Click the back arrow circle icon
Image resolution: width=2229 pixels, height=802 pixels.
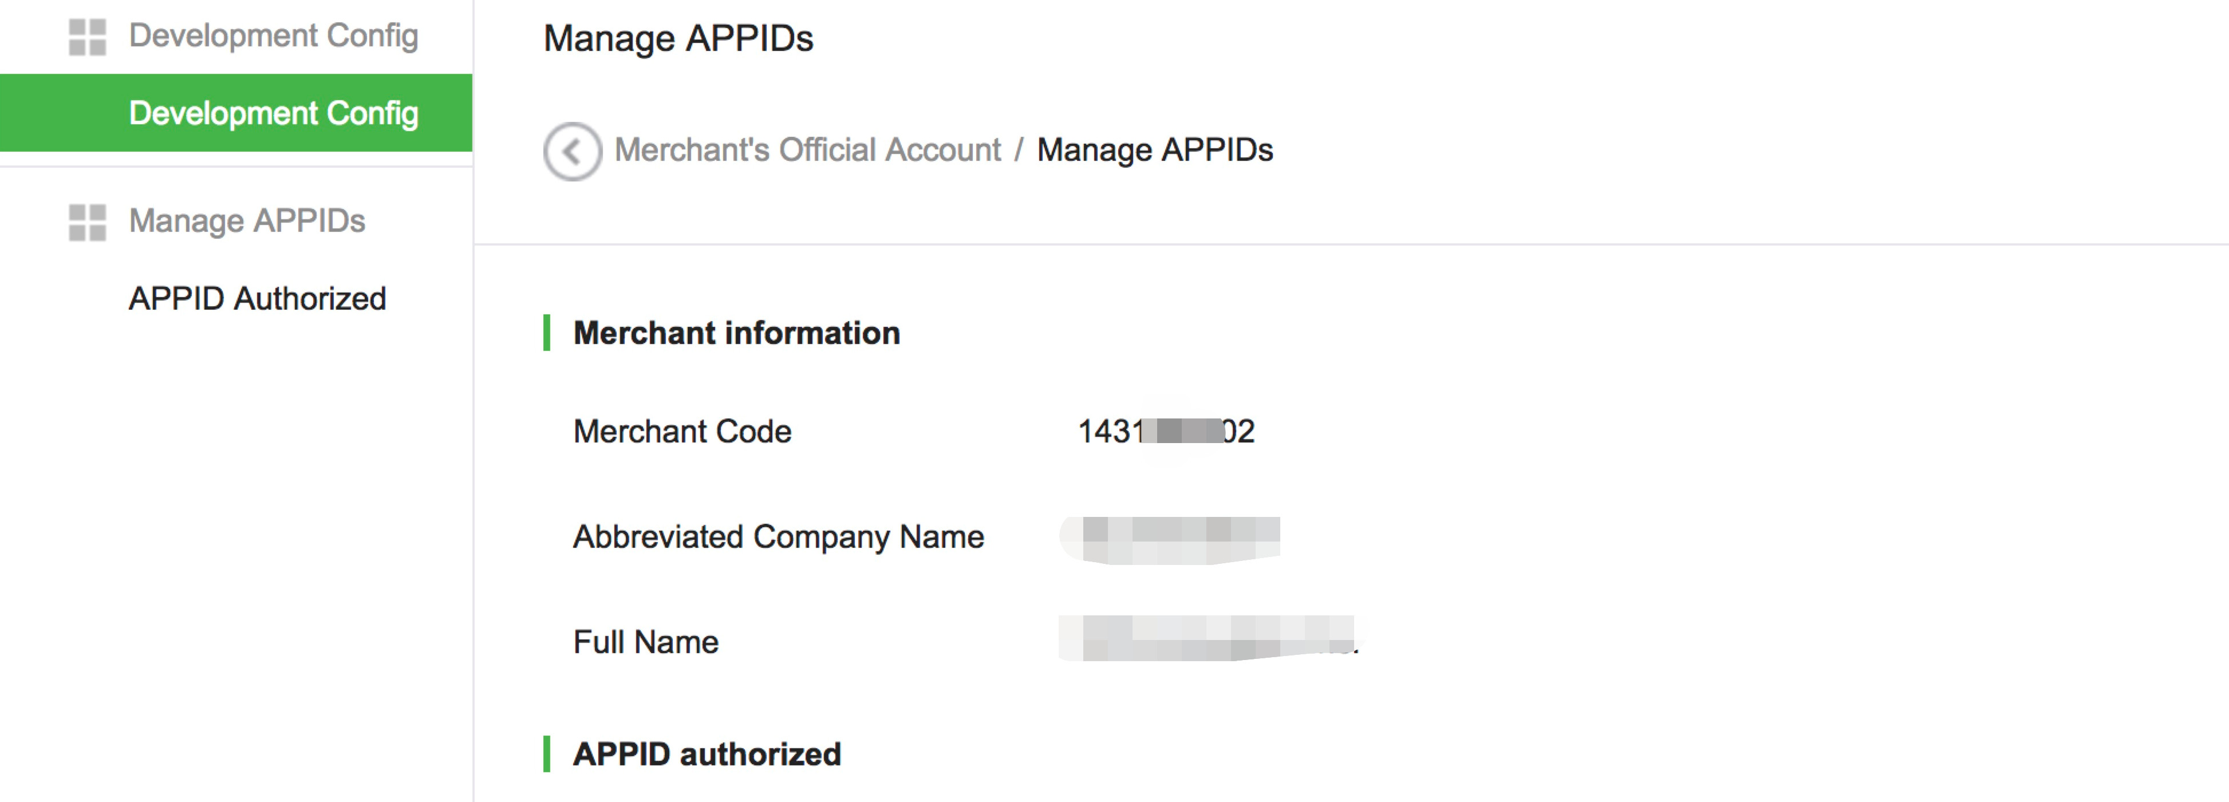coord(572,151)
